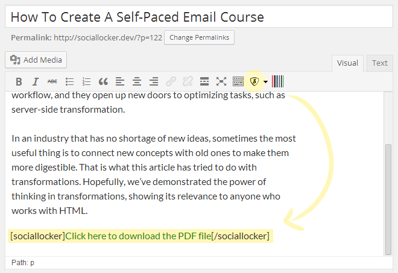Apply blockquote formatting
The height and width of the screenshot is (273, 398).
103,81
